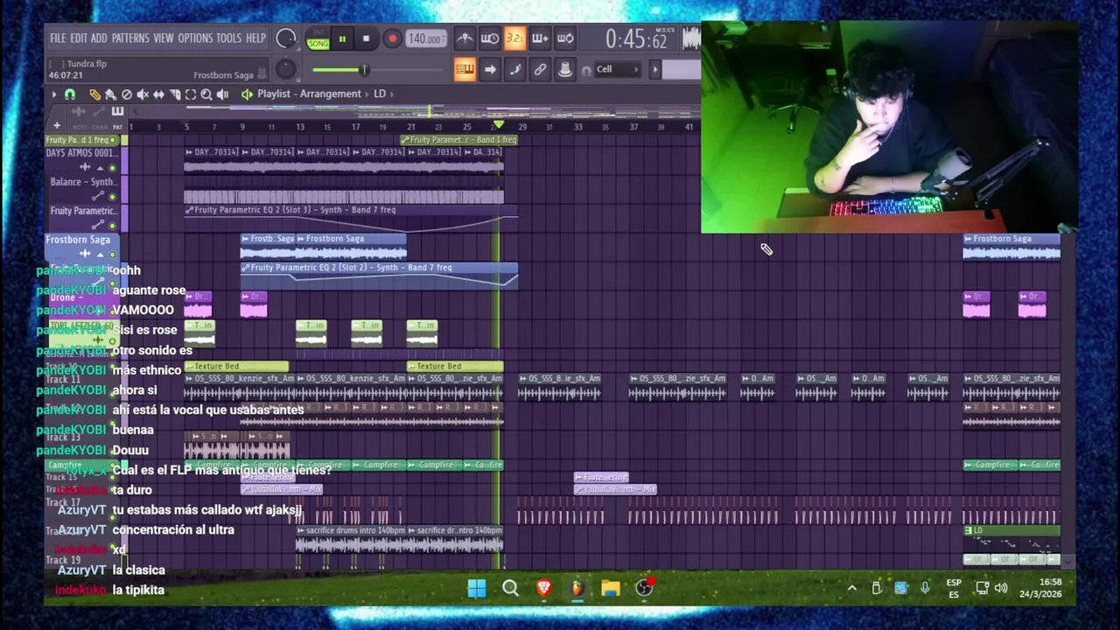Toggle wait for input before recording

pos(489,38)
